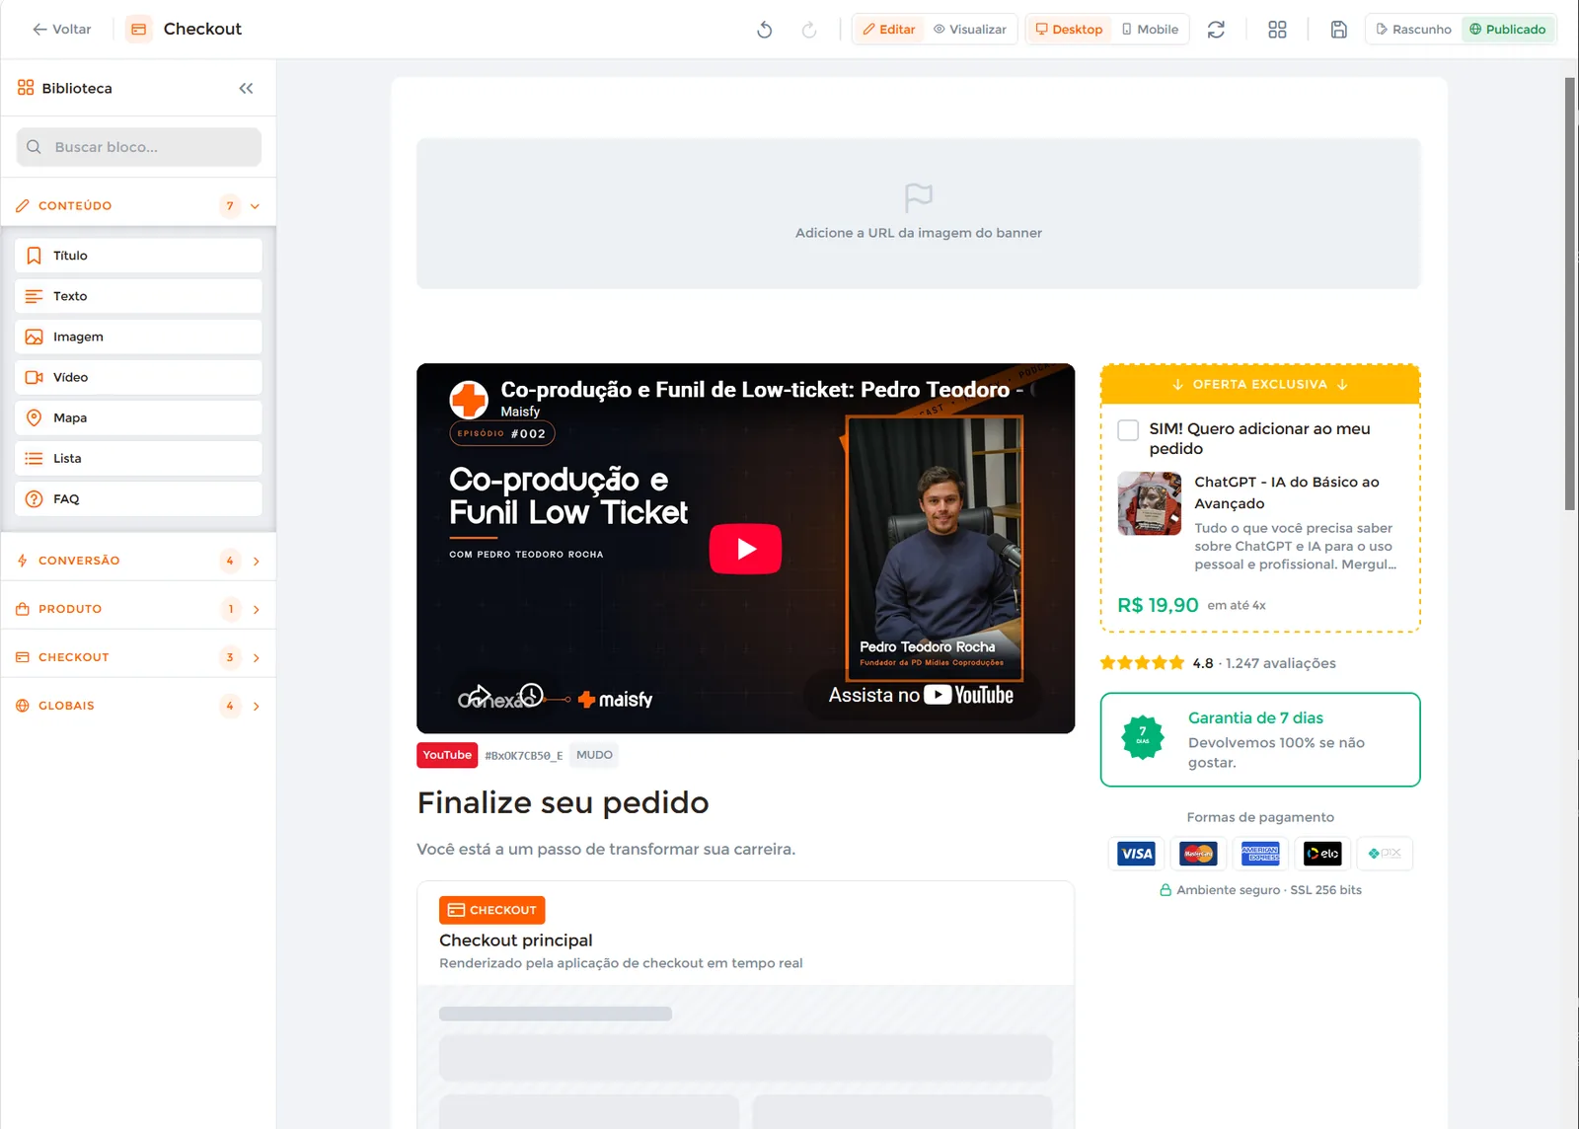Click the Oferta Exclusiva banner header
The height and width of the screenshot is (1129, 1579).
[x=1260, y=385]
